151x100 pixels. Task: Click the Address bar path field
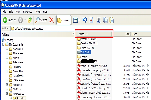point(81,29)
